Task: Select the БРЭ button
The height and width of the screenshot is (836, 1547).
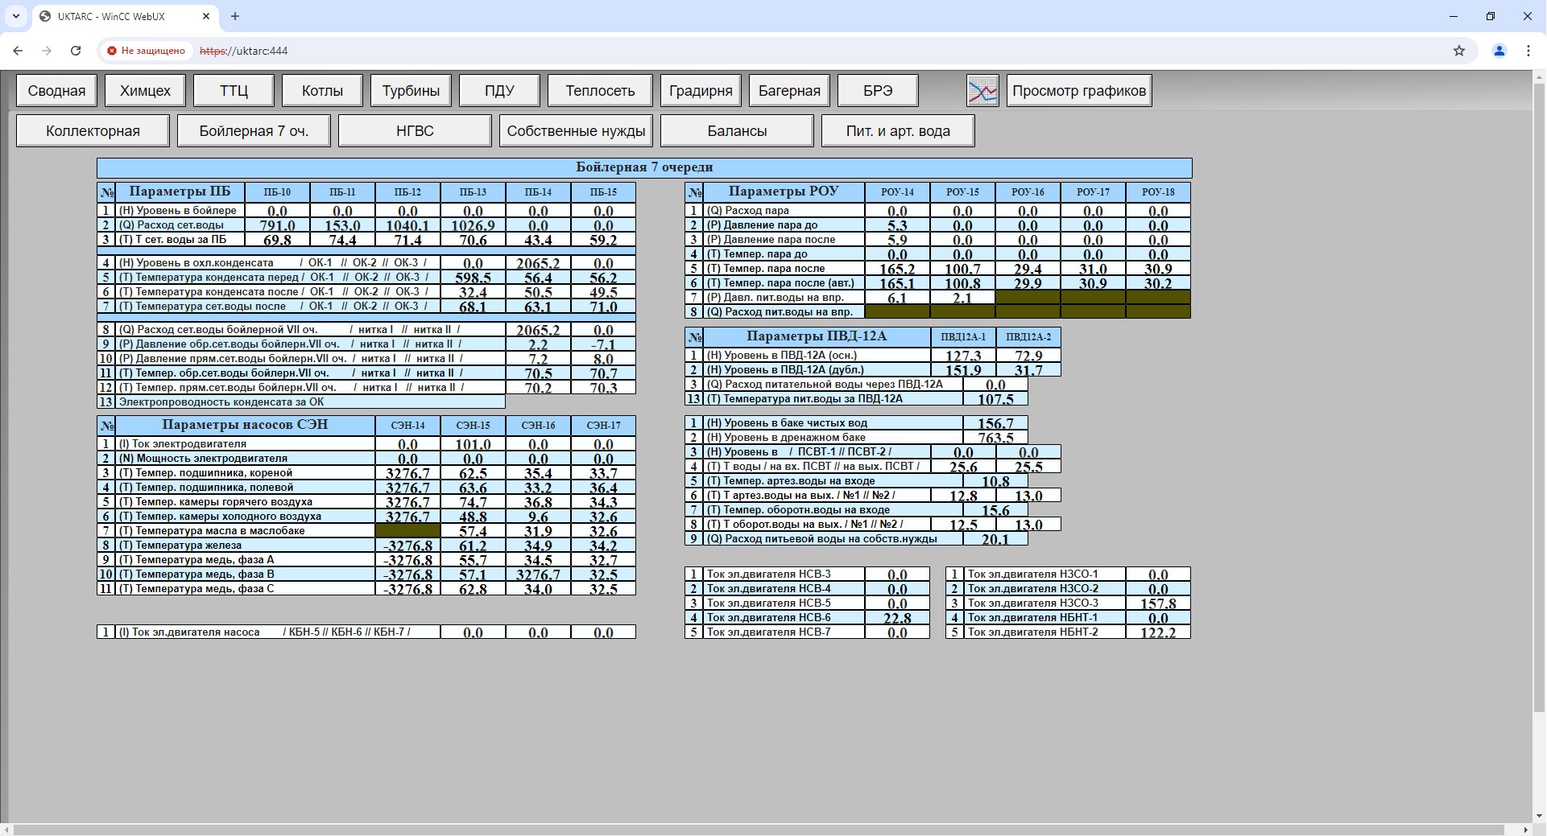Action: [x=878, y=91]
